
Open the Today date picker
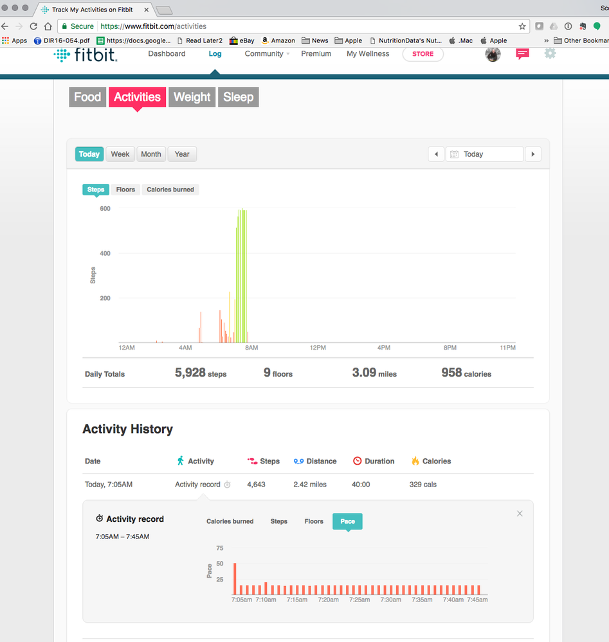tap(484, 154)
